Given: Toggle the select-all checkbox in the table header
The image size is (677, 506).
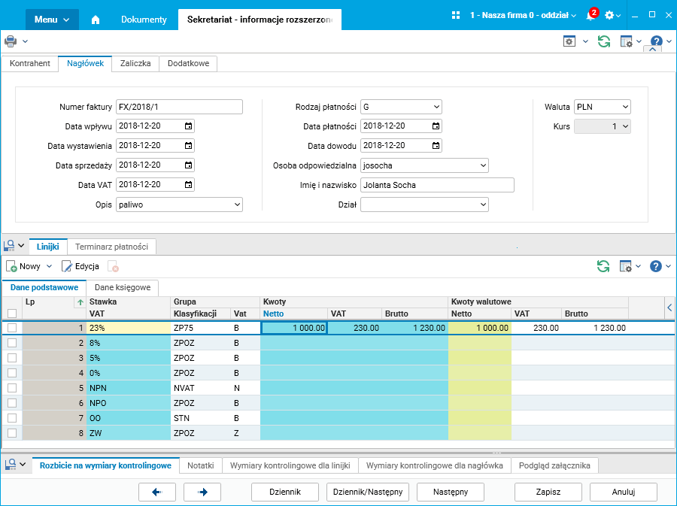Looking at the screenshot, I should click(x=11, y=314).
